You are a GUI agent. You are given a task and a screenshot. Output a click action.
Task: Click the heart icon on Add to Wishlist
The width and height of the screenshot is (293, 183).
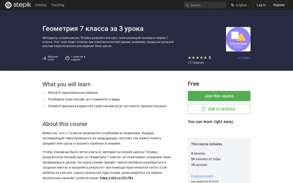[x=203, y=109]
